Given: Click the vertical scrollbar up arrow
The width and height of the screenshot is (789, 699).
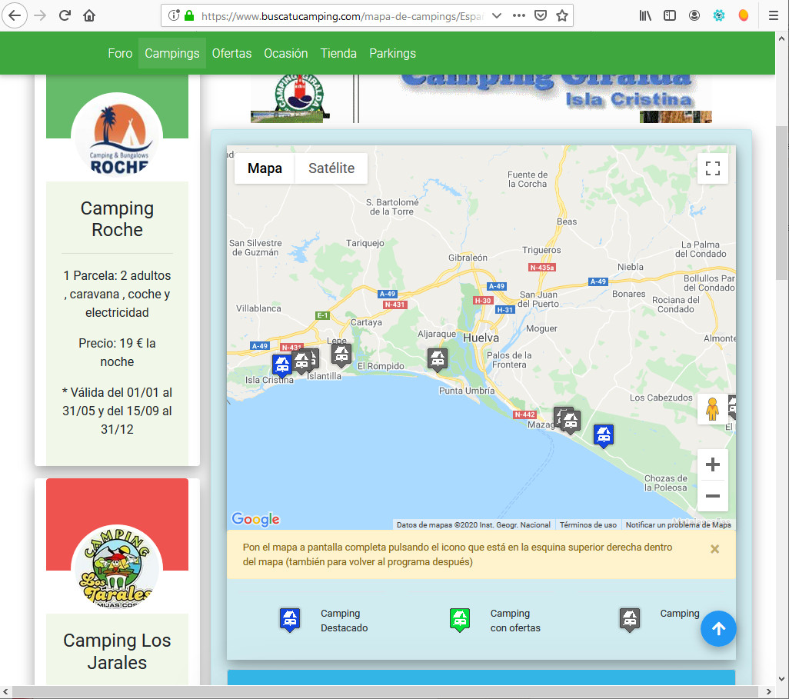Looking at the screenshot, I should pos(781,38).
